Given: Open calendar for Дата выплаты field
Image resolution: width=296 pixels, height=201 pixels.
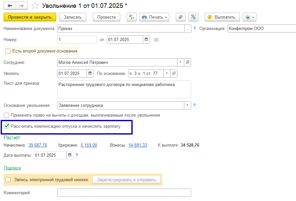Looking at the screenshot, I should pos(70,155).
